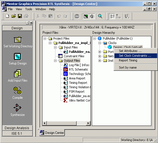Click the magnifier Find icon
The height and width of the screenshot is (143, 158).
100,16
